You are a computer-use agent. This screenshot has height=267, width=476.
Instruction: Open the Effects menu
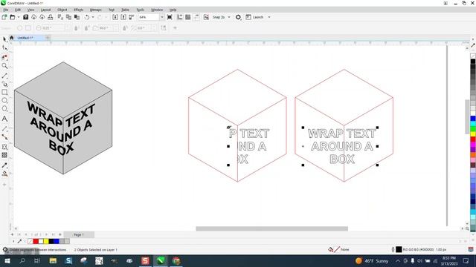(x=78, y=10)
